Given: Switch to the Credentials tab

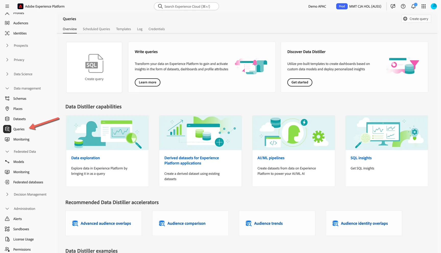Looking at the screenshot, I should [157, 29].
